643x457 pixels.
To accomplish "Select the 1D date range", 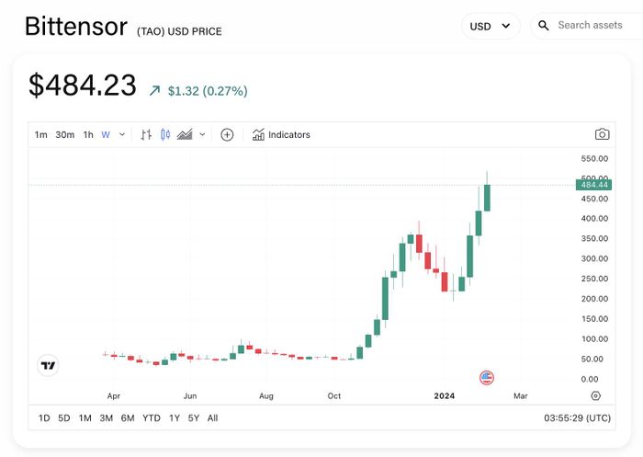I will tap(44, 418).
